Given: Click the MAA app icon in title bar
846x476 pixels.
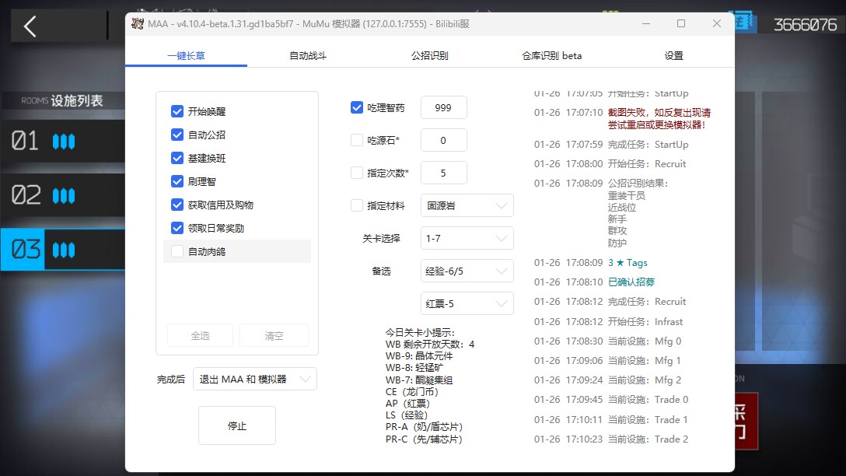Looking at the screenshot, I should [138, 24].
